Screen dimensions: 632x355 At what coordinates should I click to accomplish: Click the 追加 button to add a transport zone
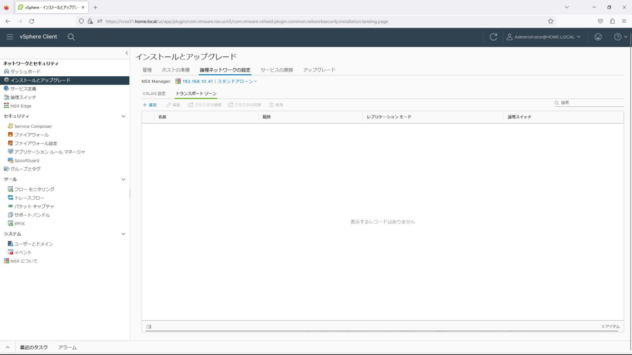[x=150, y=105]
